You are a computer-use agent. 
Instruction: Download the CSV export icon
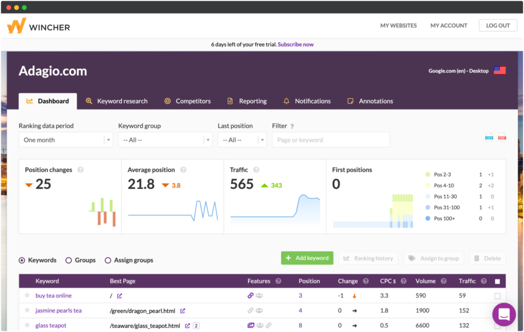pos(489,137)
